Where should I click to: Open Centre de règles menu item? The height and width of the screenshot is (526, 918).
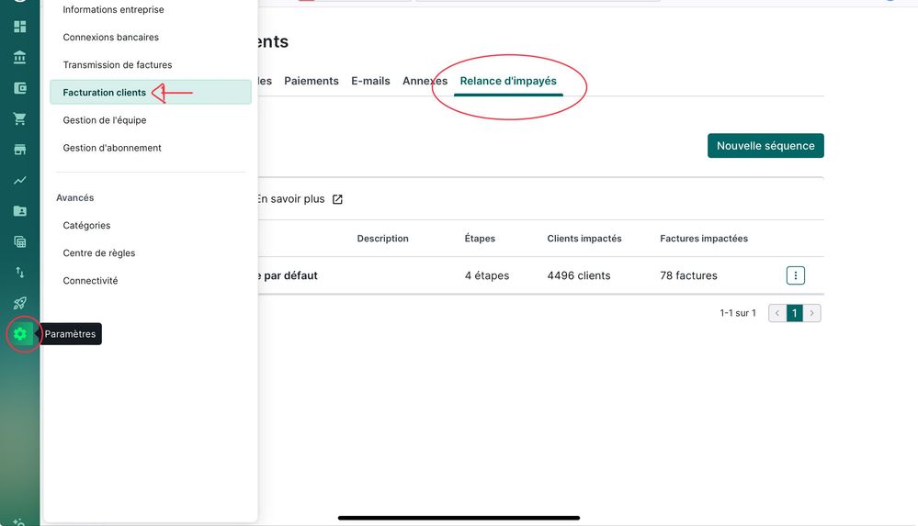click(99, 253)
